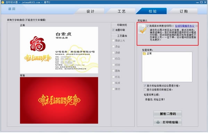Toggle 显示校验信息对应位置提示框 checkbox
Viewport: 208px width, 133px height.
pyautogui.click(x=145, y=86)
